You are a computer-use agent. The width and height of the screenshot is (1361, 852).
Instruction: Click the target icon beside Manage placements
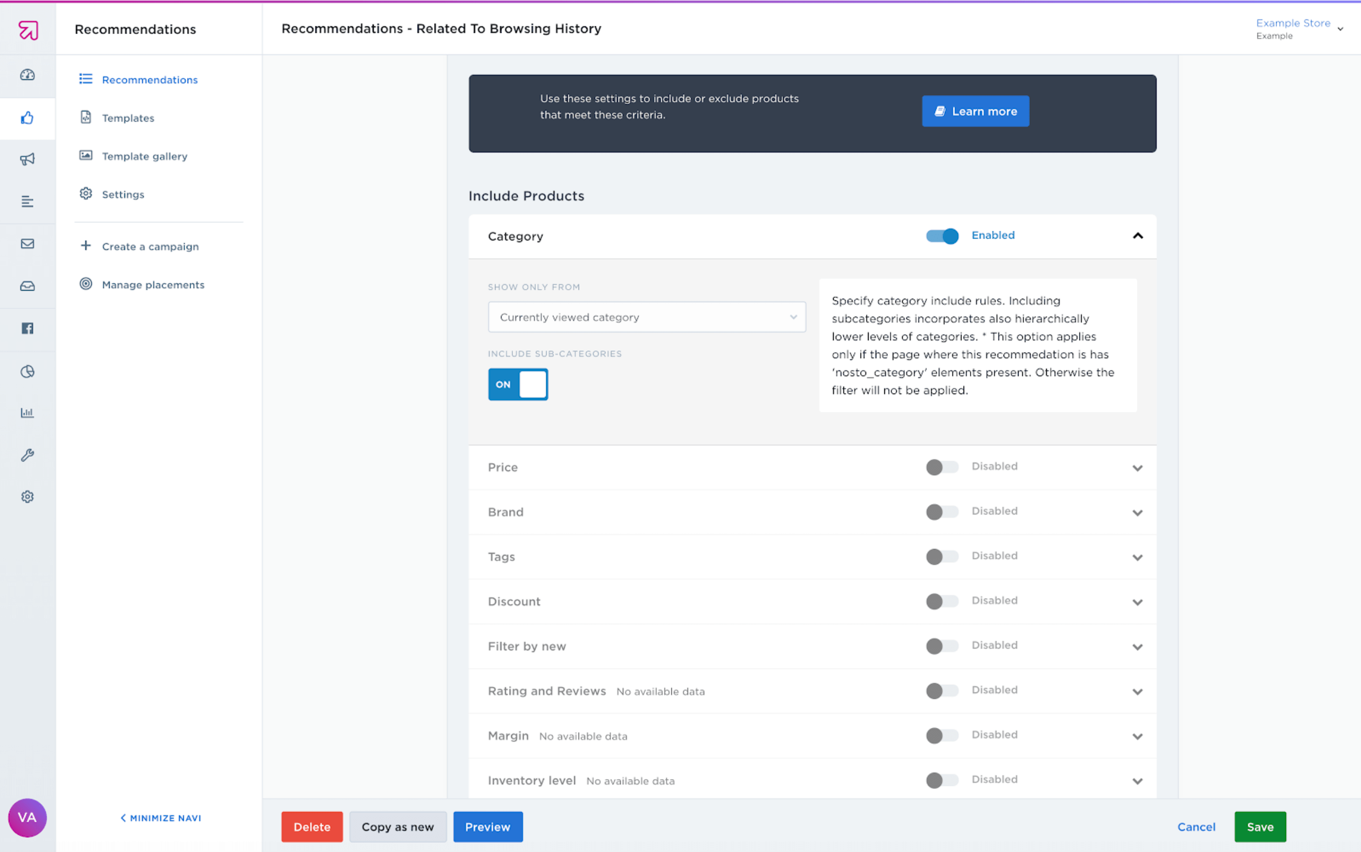(86, 284)
